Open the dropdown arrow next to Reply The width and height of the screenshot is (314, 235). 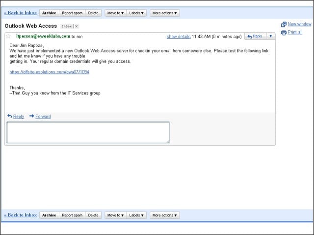click(270, 36)
